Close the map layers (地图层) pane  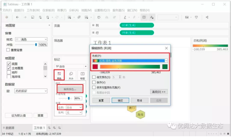pos(49,25)
